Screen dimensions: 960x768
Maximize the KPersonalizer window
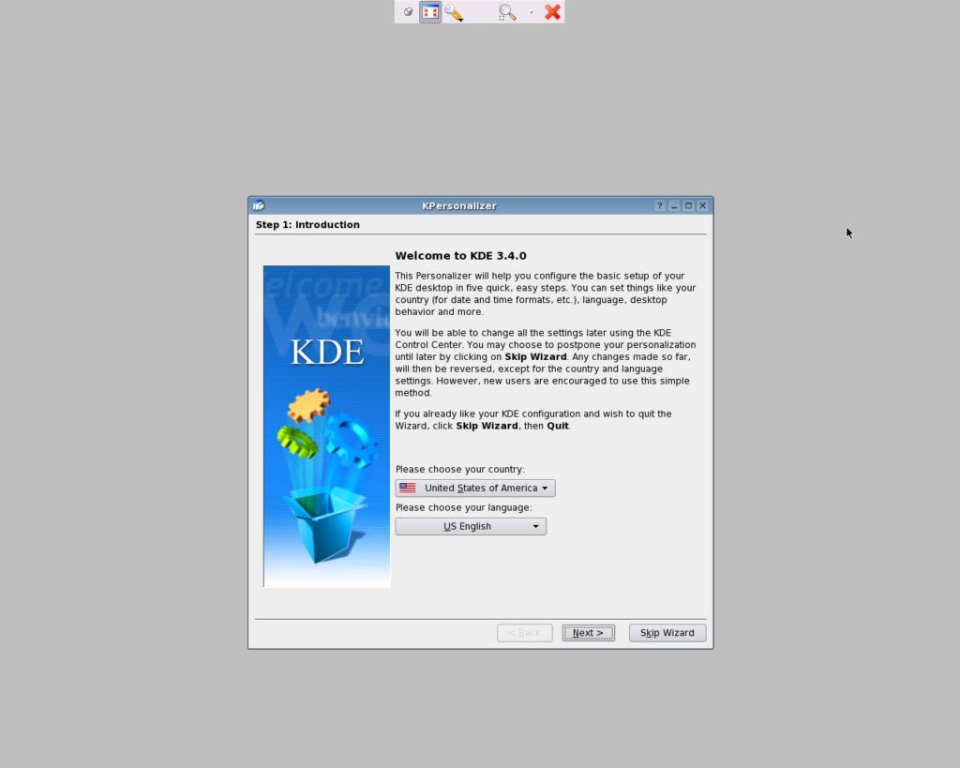pyautogui.click(x=688, y=205)
